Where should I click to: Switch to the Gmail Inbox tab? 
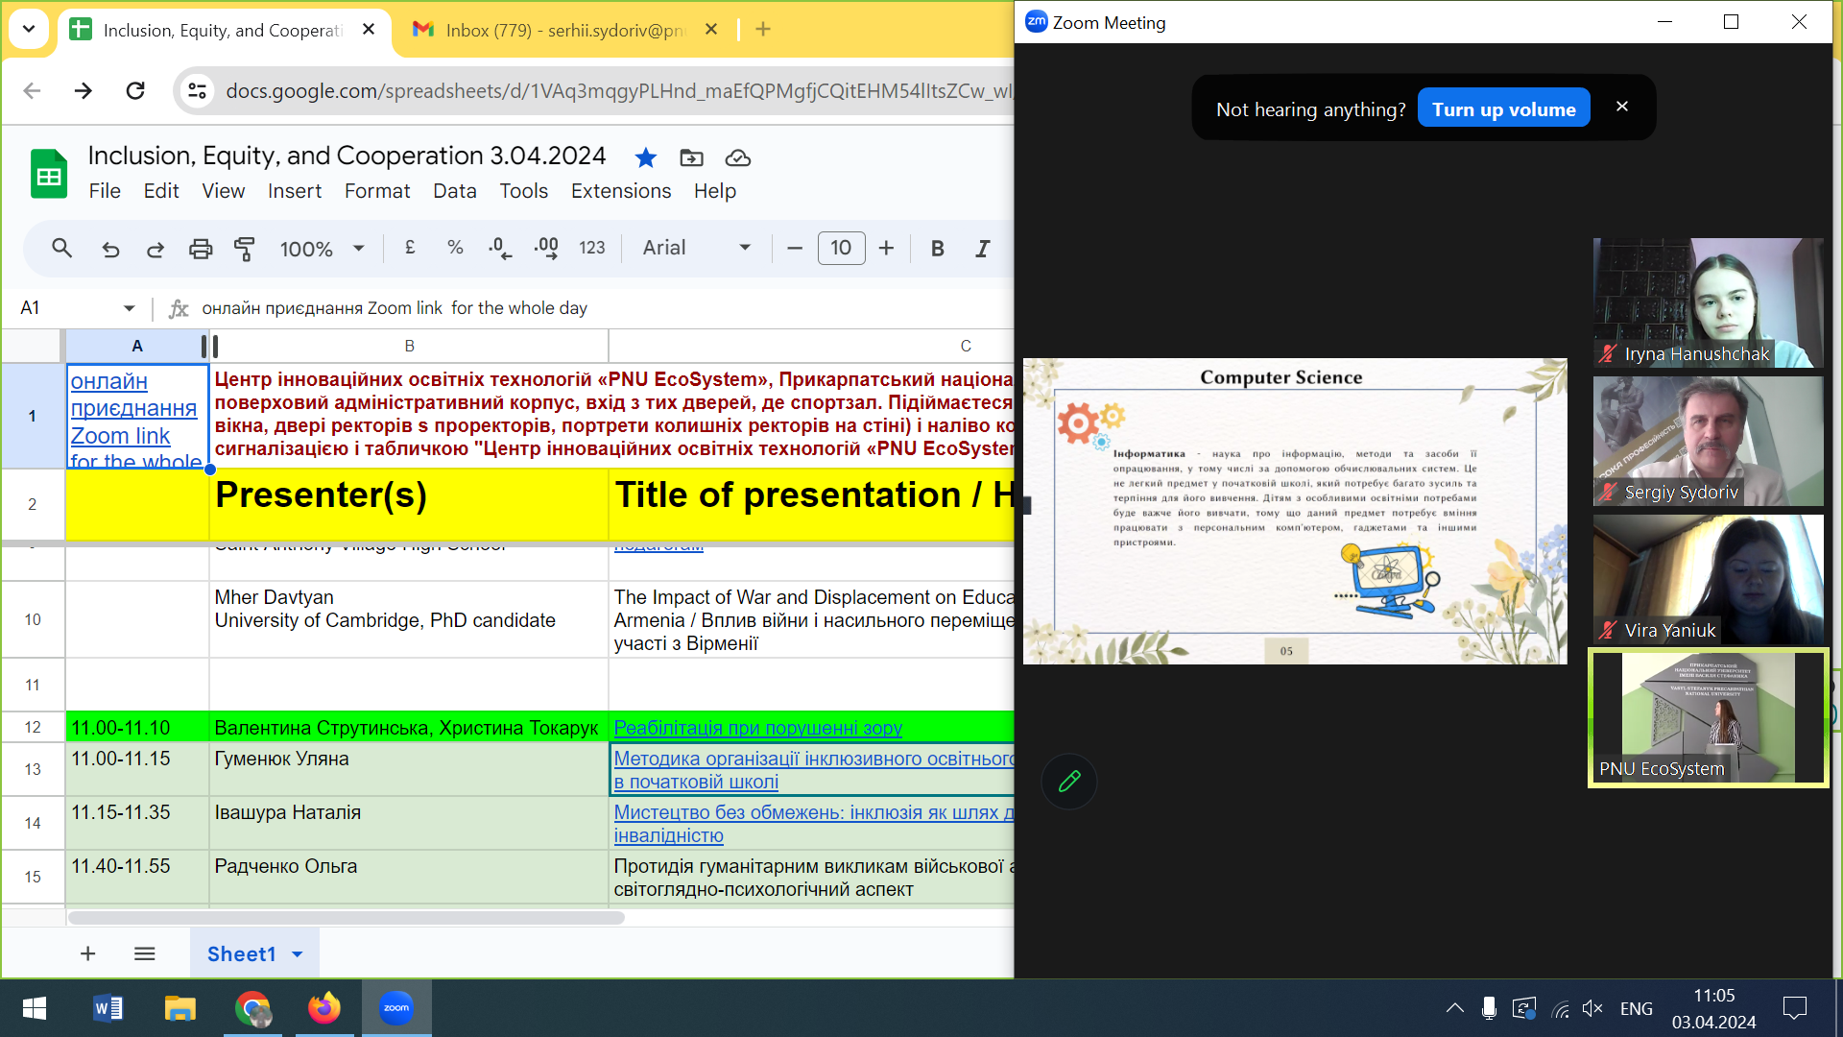click(x=564, y=30)
